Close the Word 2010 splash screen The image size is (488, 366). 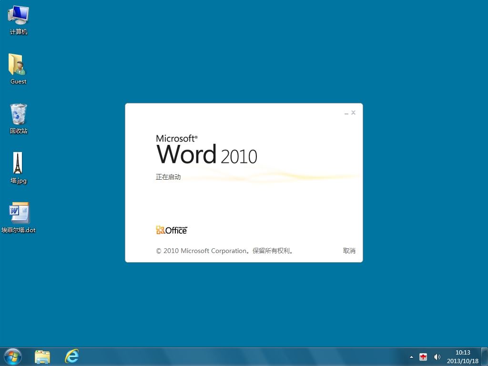pyautogui.click(x=353, y=112)
